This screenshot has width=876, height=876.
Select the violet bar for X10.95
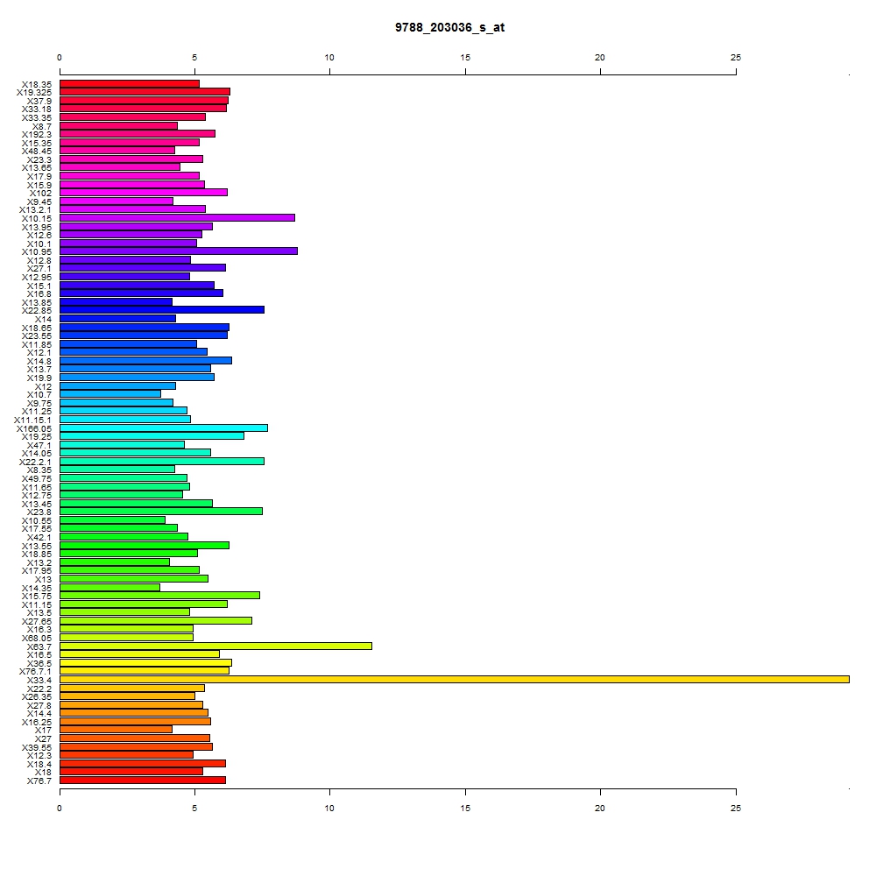click(x=179, y=251)
